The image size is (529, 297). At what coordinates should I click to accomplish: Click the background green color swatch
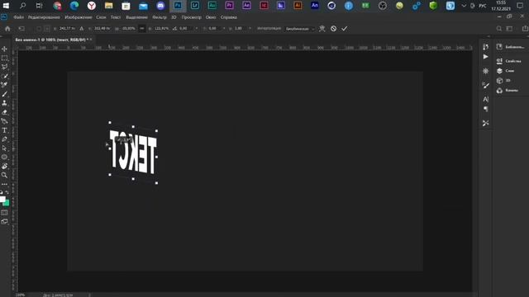(7, 203)
